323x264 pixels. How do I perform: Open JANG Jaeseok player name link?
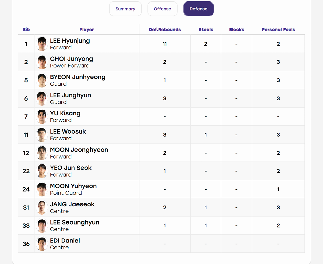(72, 204)
